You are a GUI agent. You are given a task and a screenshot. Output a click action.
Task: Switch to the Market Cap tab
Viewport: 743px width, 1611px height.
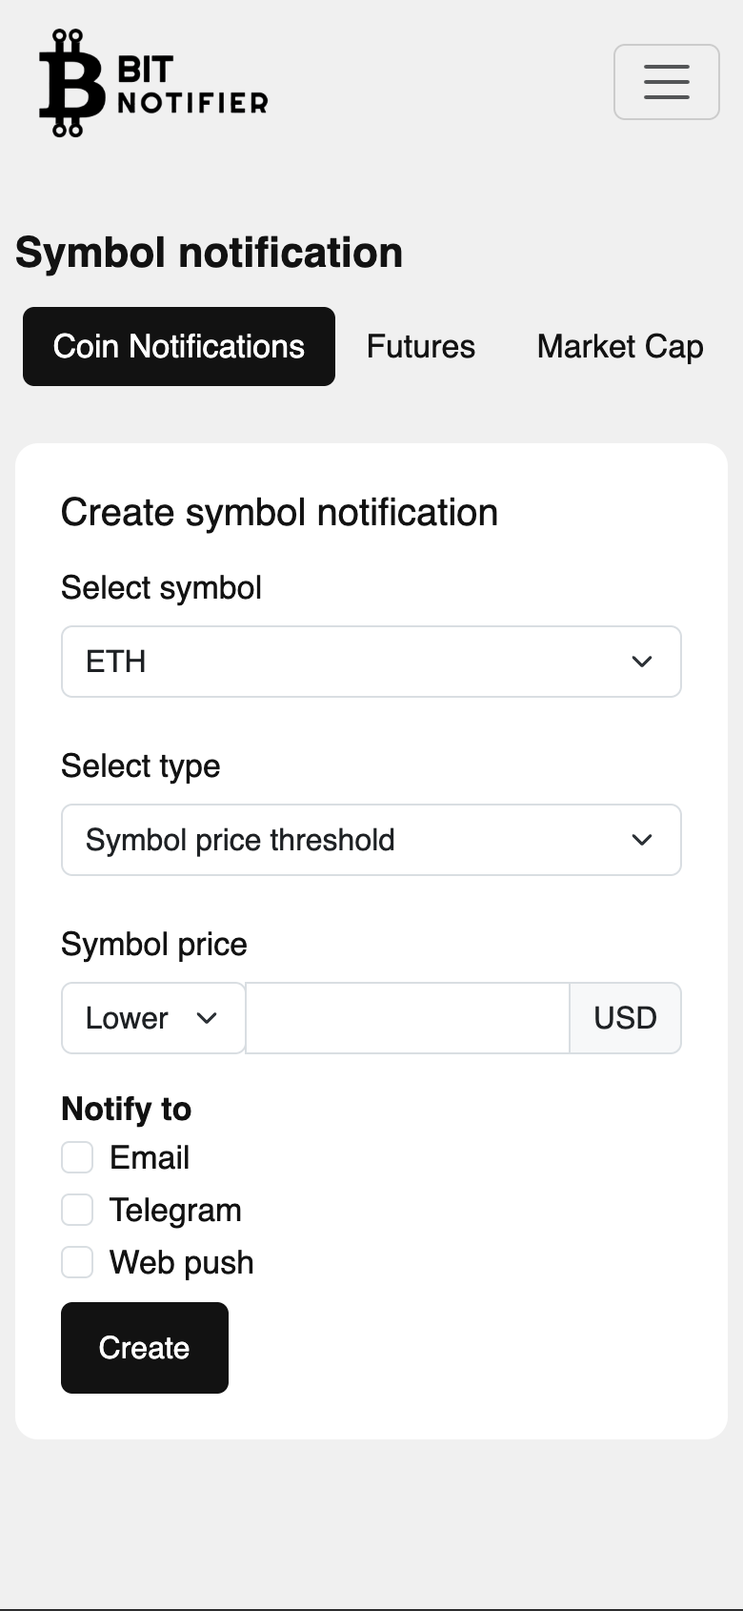point(620,346)
